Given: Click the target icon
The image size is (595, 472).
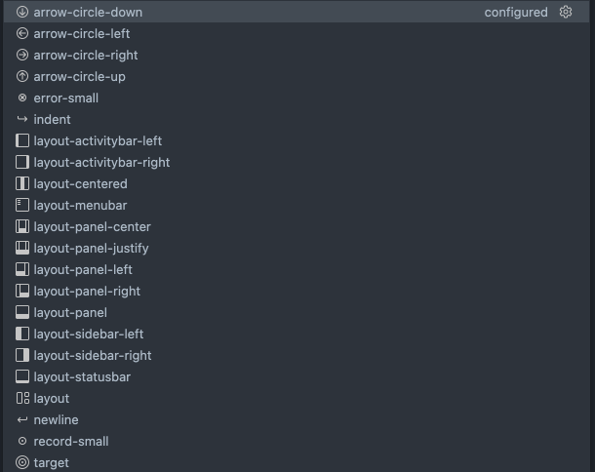Looking at the screenshot, I should pos(22,463).
